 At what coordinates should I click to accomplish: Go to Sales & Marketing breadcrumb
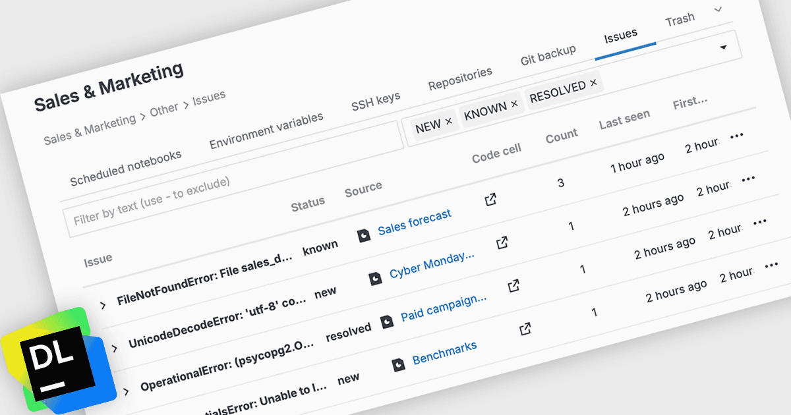[x=90, y=130]
